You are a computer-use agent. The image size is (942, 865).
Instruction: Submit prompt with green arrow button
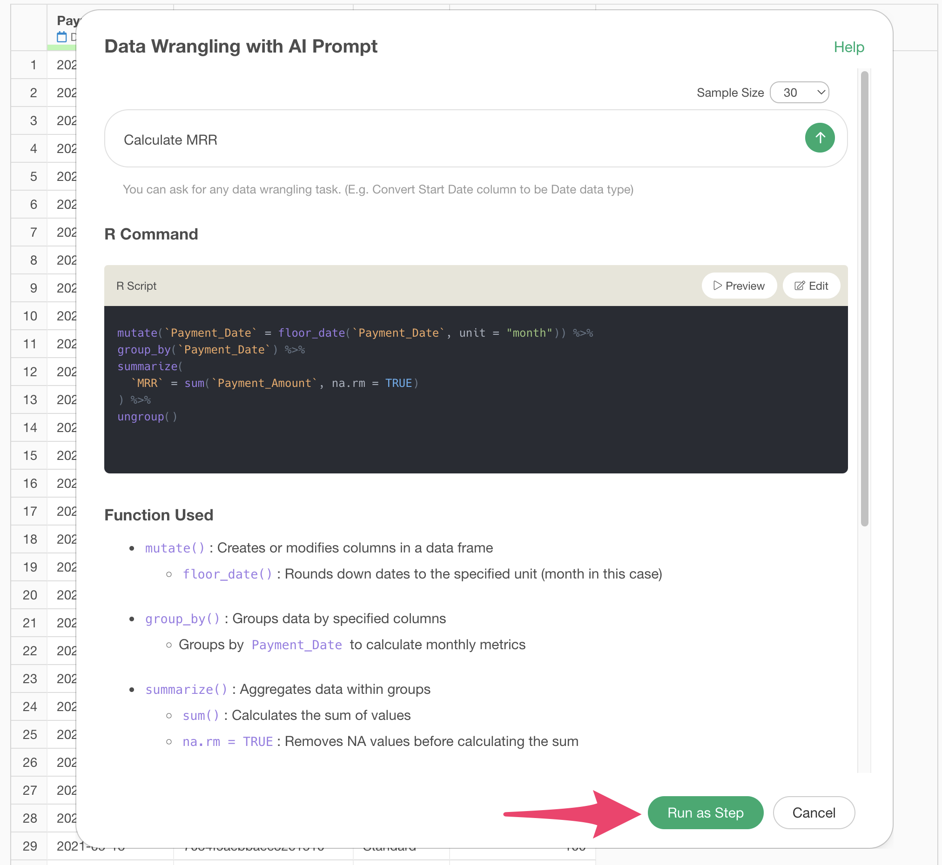coord(819,138)
